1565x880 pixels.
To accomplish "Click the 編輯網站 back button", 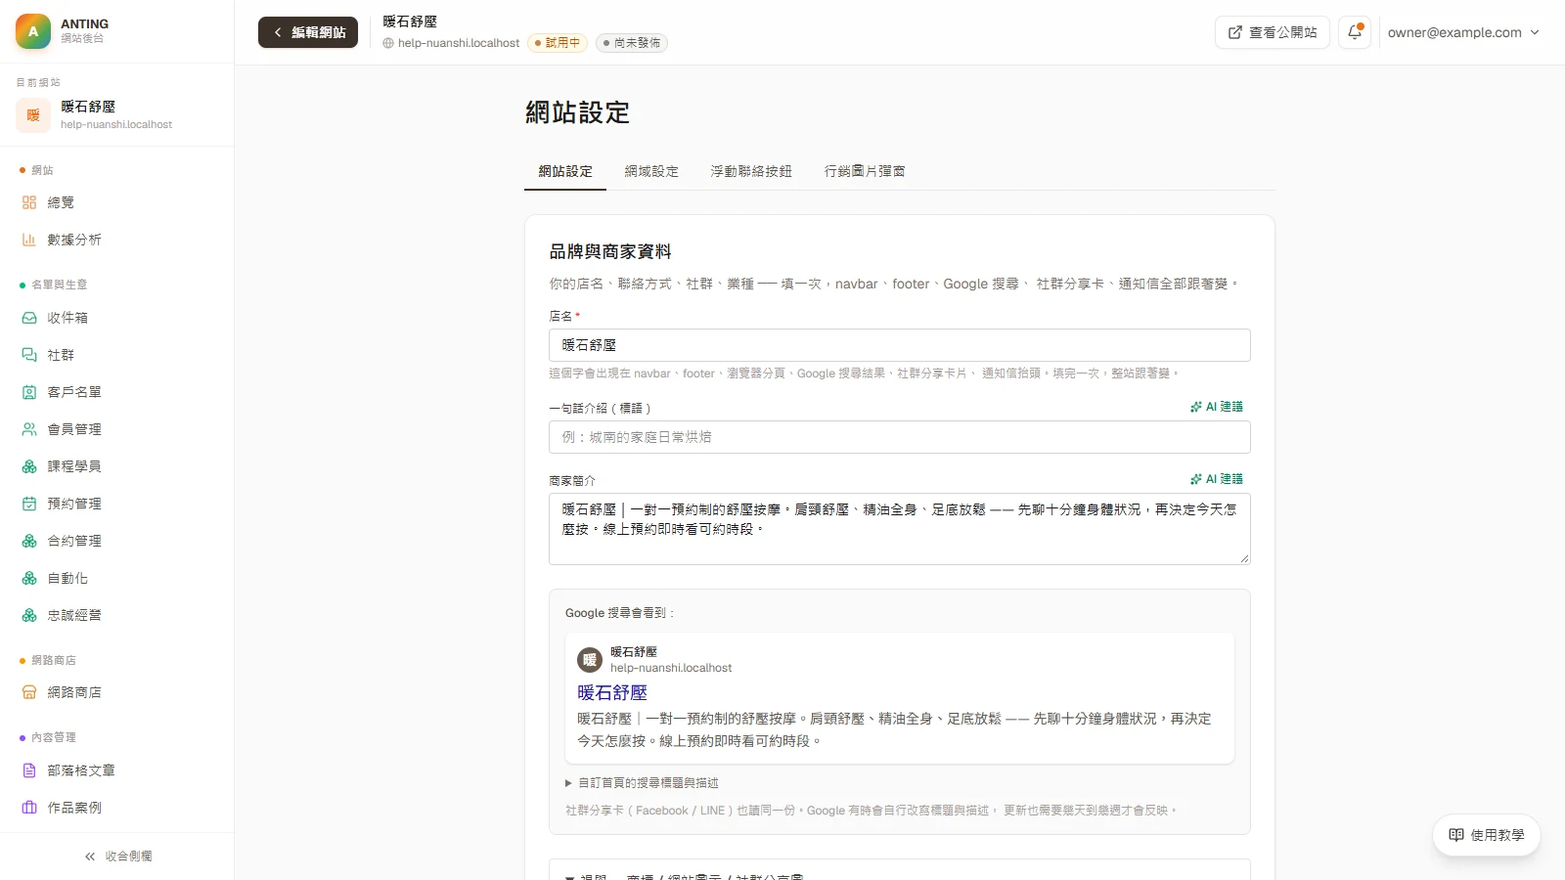I will point(308,32).
